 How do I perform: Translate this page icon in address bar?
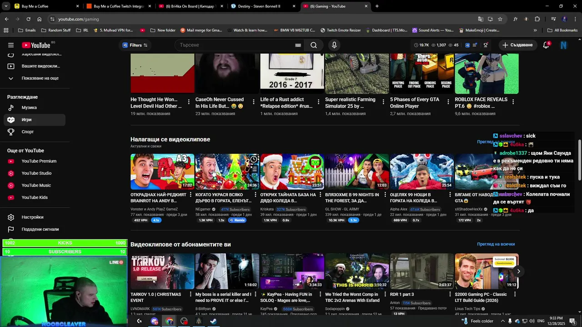point(481,19)
